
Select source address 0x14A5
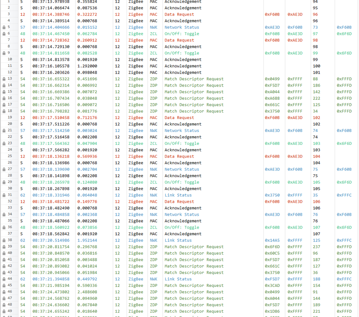[x=272, y=240]
